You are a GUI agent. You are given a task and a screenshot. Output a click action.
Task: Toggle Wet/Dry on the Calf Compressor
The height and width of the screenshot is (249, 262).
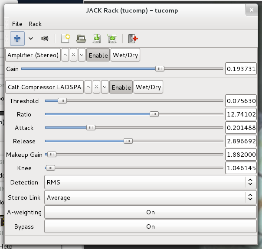[148, 87]
